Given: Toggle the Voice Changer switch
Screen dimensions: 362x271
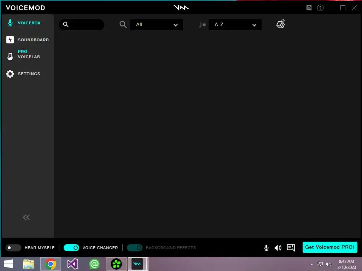Looking at the screenshot, I should tap(71, 248).
